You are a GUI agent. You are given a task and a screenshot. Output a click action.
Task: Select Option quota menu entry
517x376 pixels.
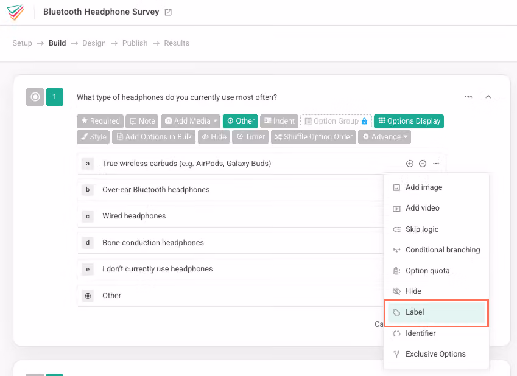436,271
